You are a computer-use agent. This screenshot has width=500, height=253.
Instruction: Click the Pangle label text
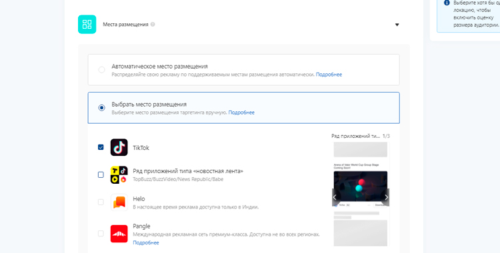pos(141,226)
